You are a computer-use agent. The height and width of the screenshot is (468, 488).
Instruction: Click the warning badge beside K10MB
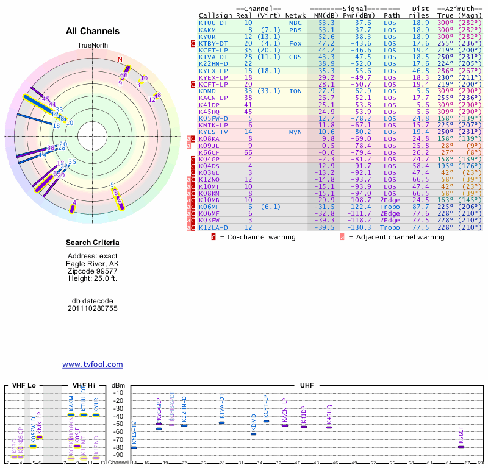click(x=191, y=200)
